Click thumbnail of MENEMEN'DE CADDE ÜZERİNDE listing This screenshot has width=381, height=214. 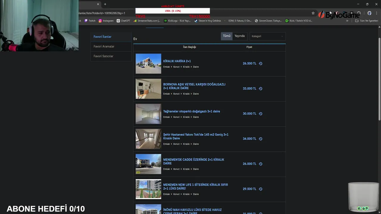coord(148,164)
